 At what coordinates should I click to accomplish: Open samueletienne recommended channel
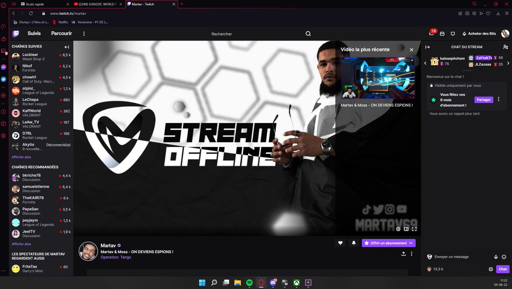click(41, 189)
